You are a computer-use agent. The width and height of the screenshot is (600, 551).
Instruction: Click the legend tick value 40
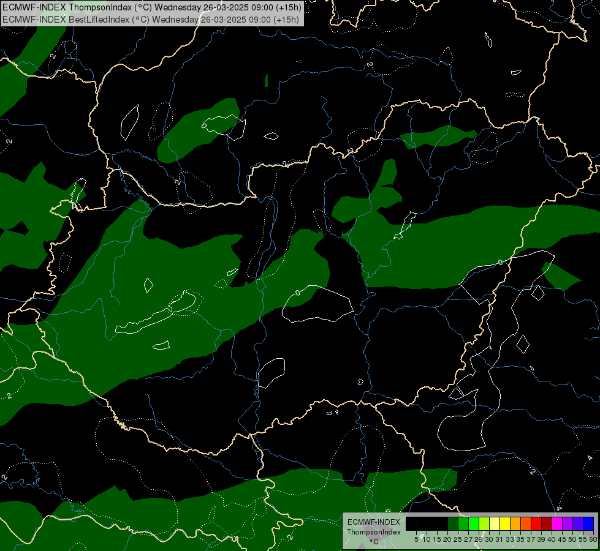pos(552,539)
